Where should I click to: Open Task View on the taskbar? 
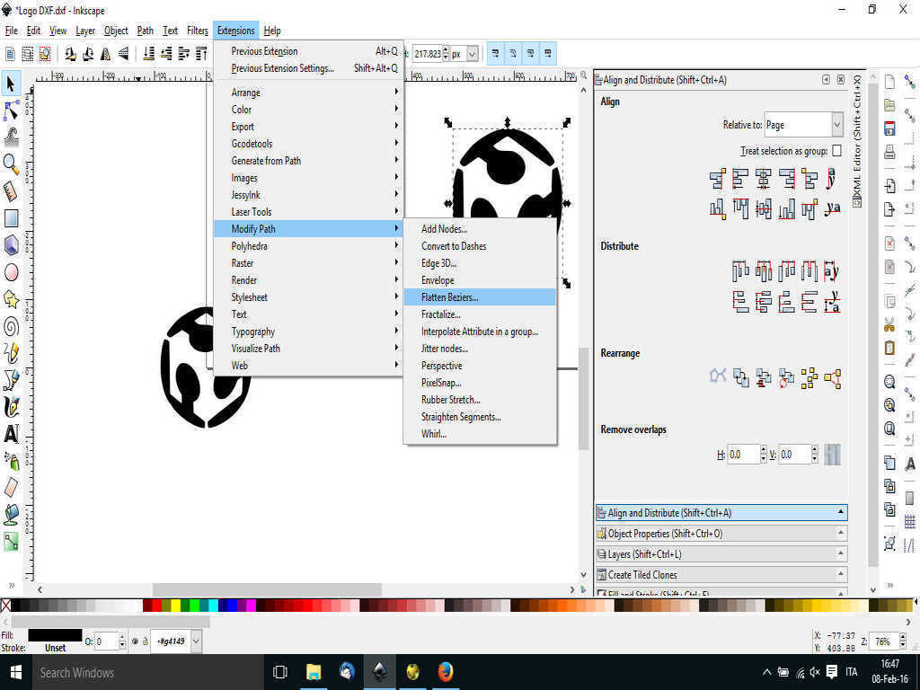280,672
